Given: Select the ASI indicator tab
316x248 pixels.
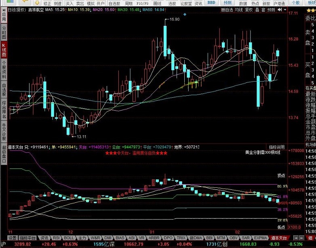Looking at the screenshot, I should (x=132, y=238).
